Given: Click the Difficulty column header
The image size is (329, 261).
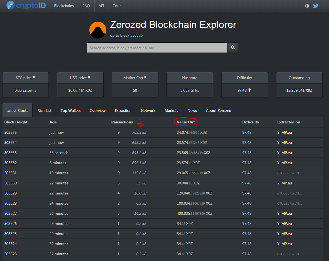Looking at the screenshot, I should tap(251, 122).
